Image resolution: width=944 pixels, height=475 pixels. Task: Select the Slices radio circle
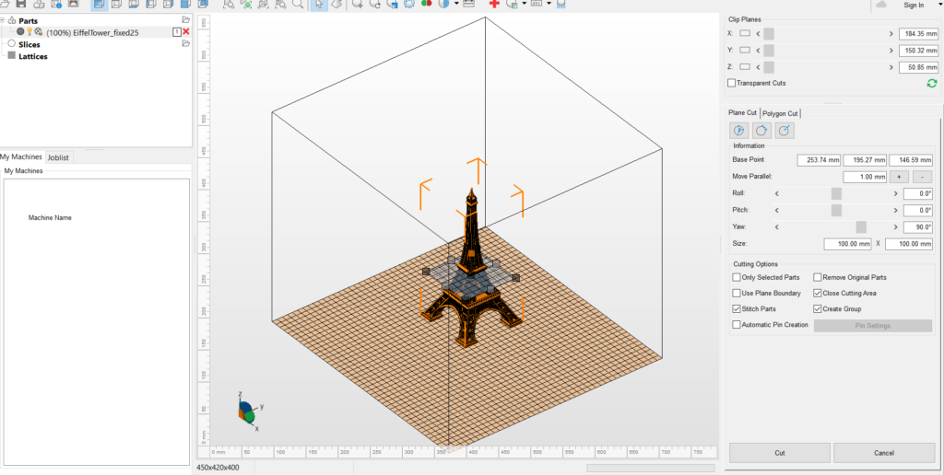[x=11, y=44]
